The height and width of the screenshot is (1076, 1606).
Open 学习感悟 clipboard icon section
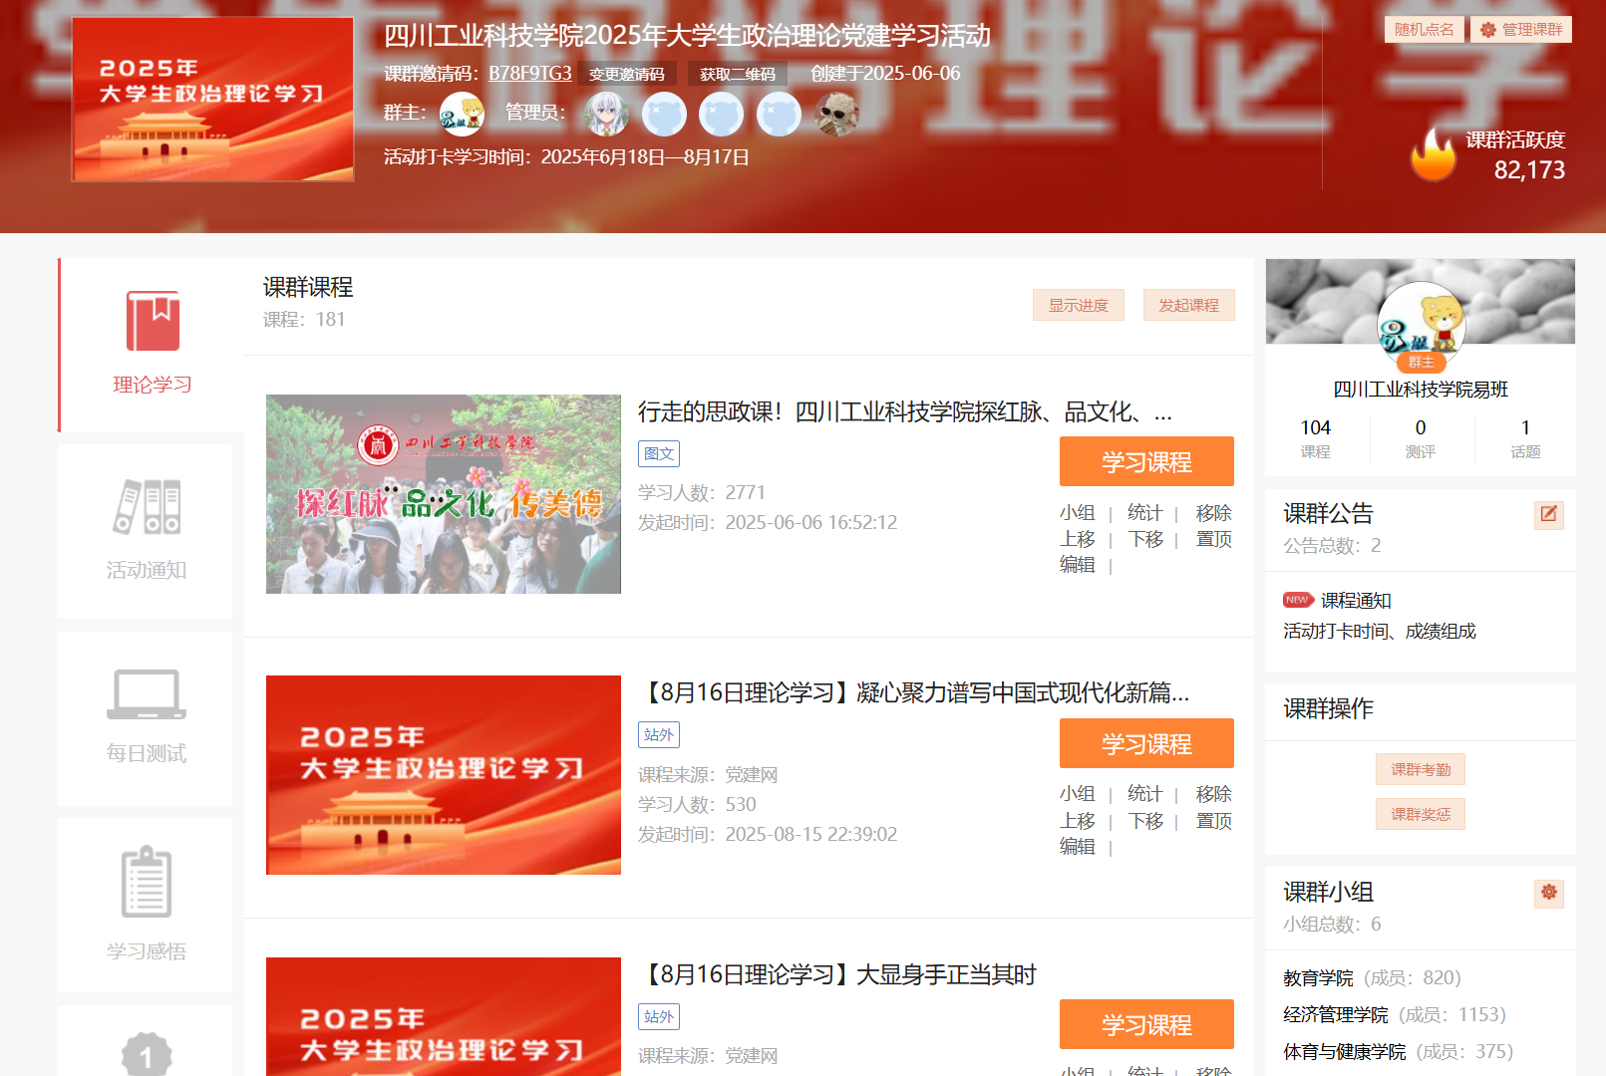147,883
